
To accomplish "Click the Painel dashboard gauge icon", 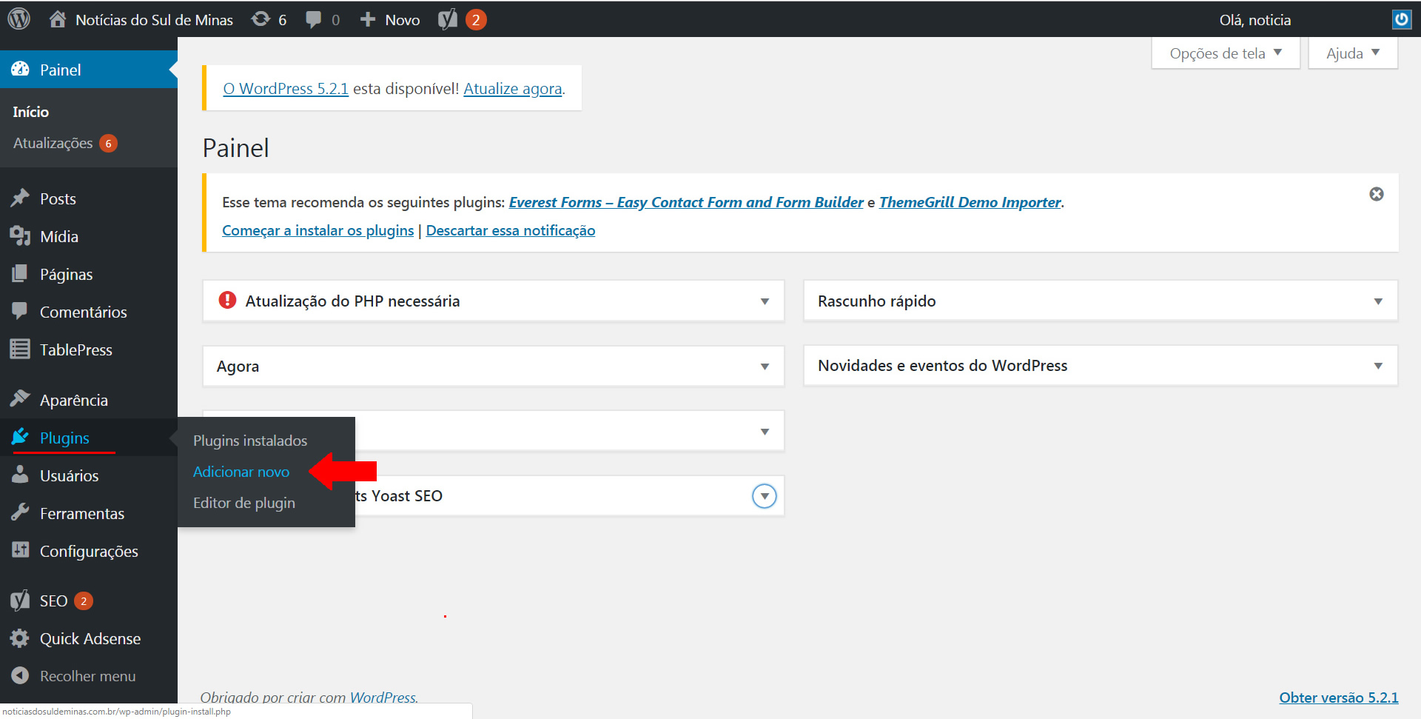I will click(x=20, y=70).
